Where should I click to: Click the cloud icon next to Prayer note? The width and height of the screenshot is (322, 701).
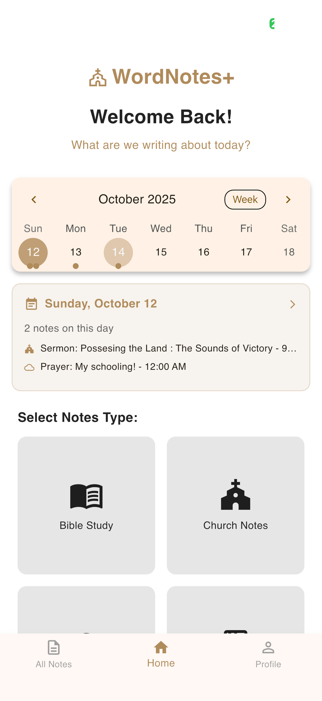[x=29, y=367]
